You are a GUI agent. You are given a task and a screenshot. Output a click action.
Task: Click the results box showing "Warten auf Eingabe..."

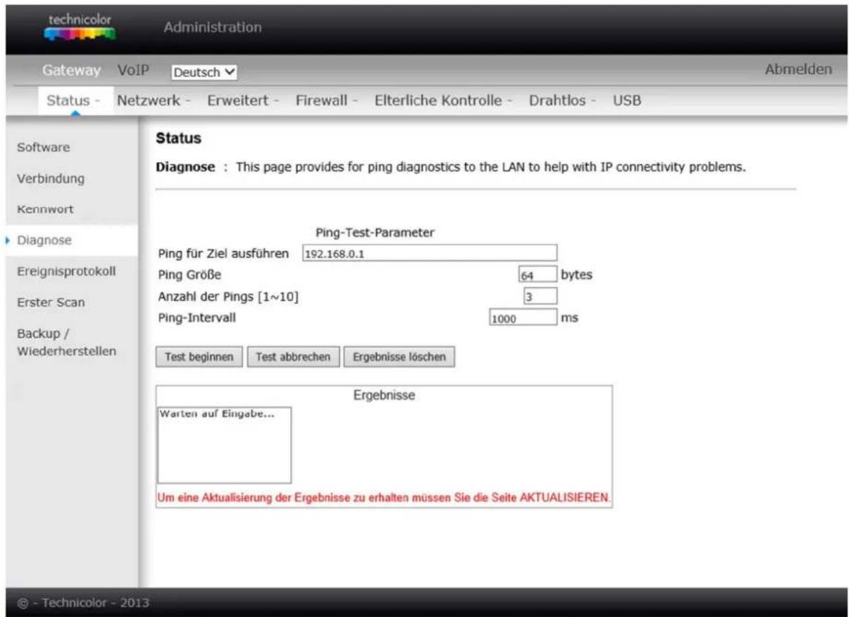pos(224,445)
